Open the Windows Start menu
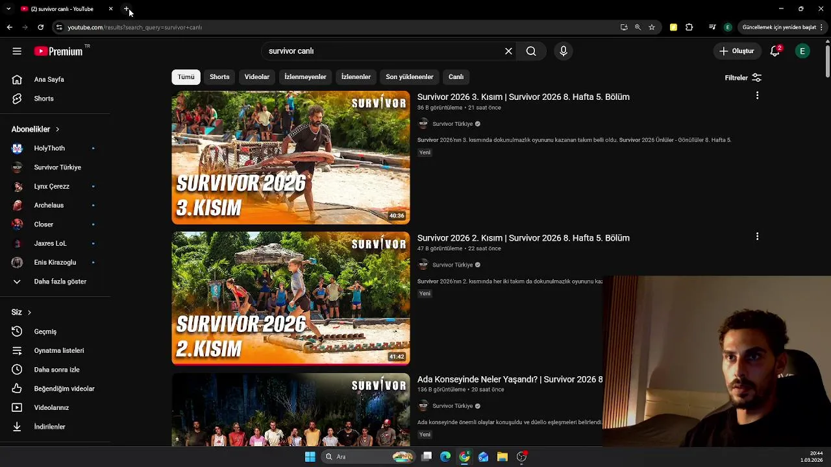This screenshot has height=467, width=831. pyautogui.click(x=310, y=457)
